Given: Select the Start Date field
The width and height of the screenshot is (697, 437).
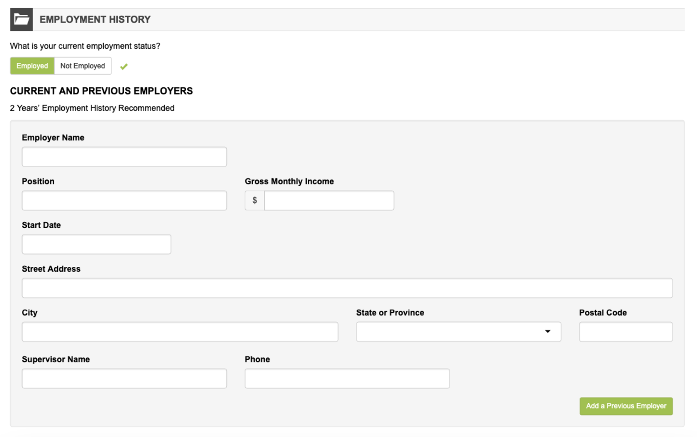Looking at the screenshot, I should (96, 245).
